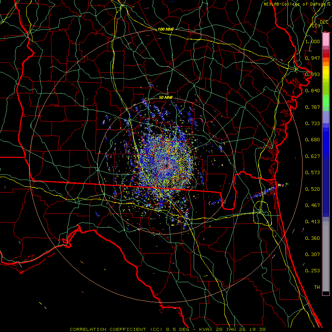The height and width of the screenshot is (332, 332).
Task: Select the 0.893 scale value
Action: (x=312, y=74)
